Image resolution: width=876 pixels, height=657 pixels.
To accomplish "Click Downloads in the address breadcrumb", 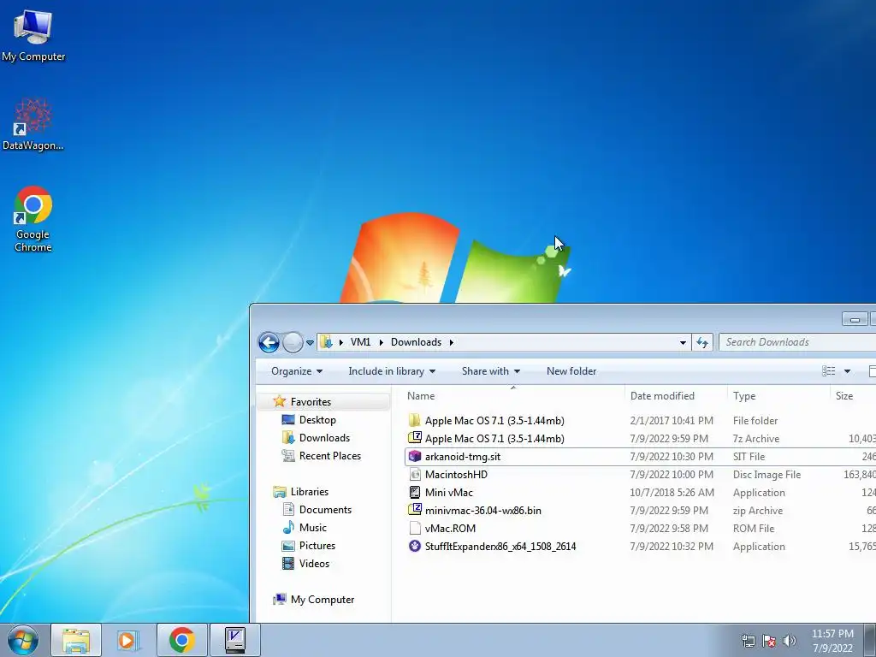I will (x=416, y=342).
